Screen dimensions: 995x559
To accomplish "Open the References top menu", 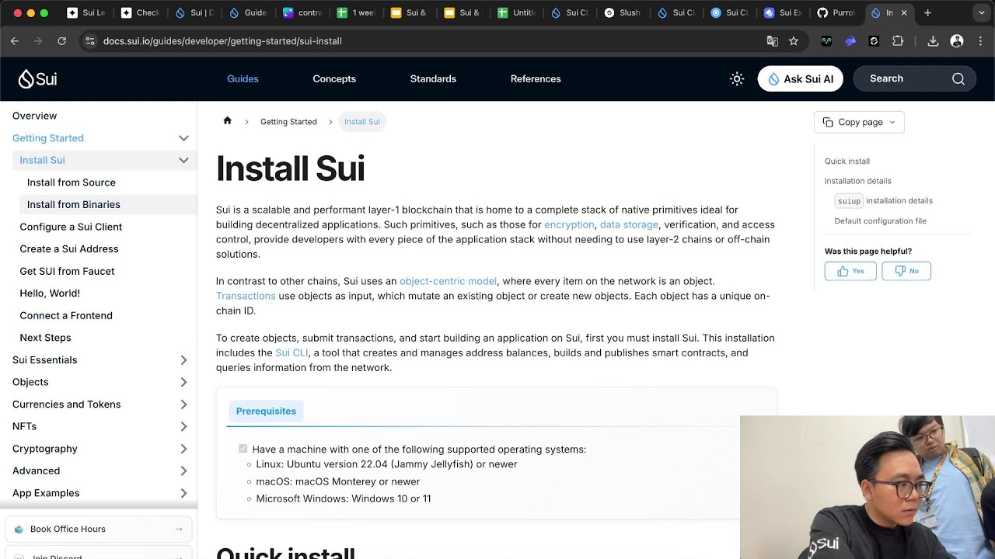I will coord(536,78).
